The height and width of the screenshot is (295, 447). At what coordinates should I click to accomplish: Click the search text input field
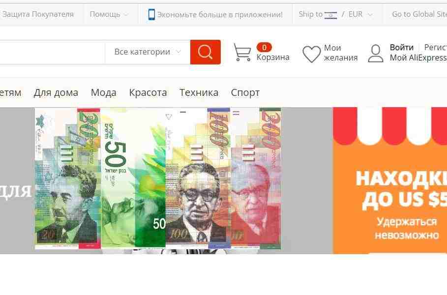coord(52,52)
